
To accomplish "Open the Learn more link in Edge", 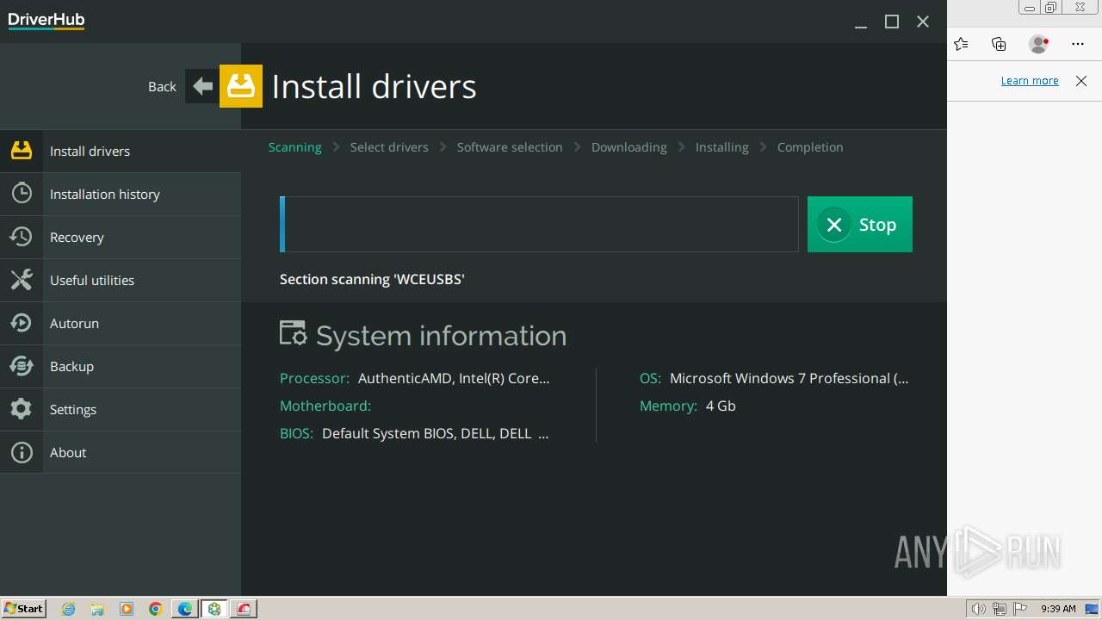I will pyautogui.click(x=1030, y=80).
